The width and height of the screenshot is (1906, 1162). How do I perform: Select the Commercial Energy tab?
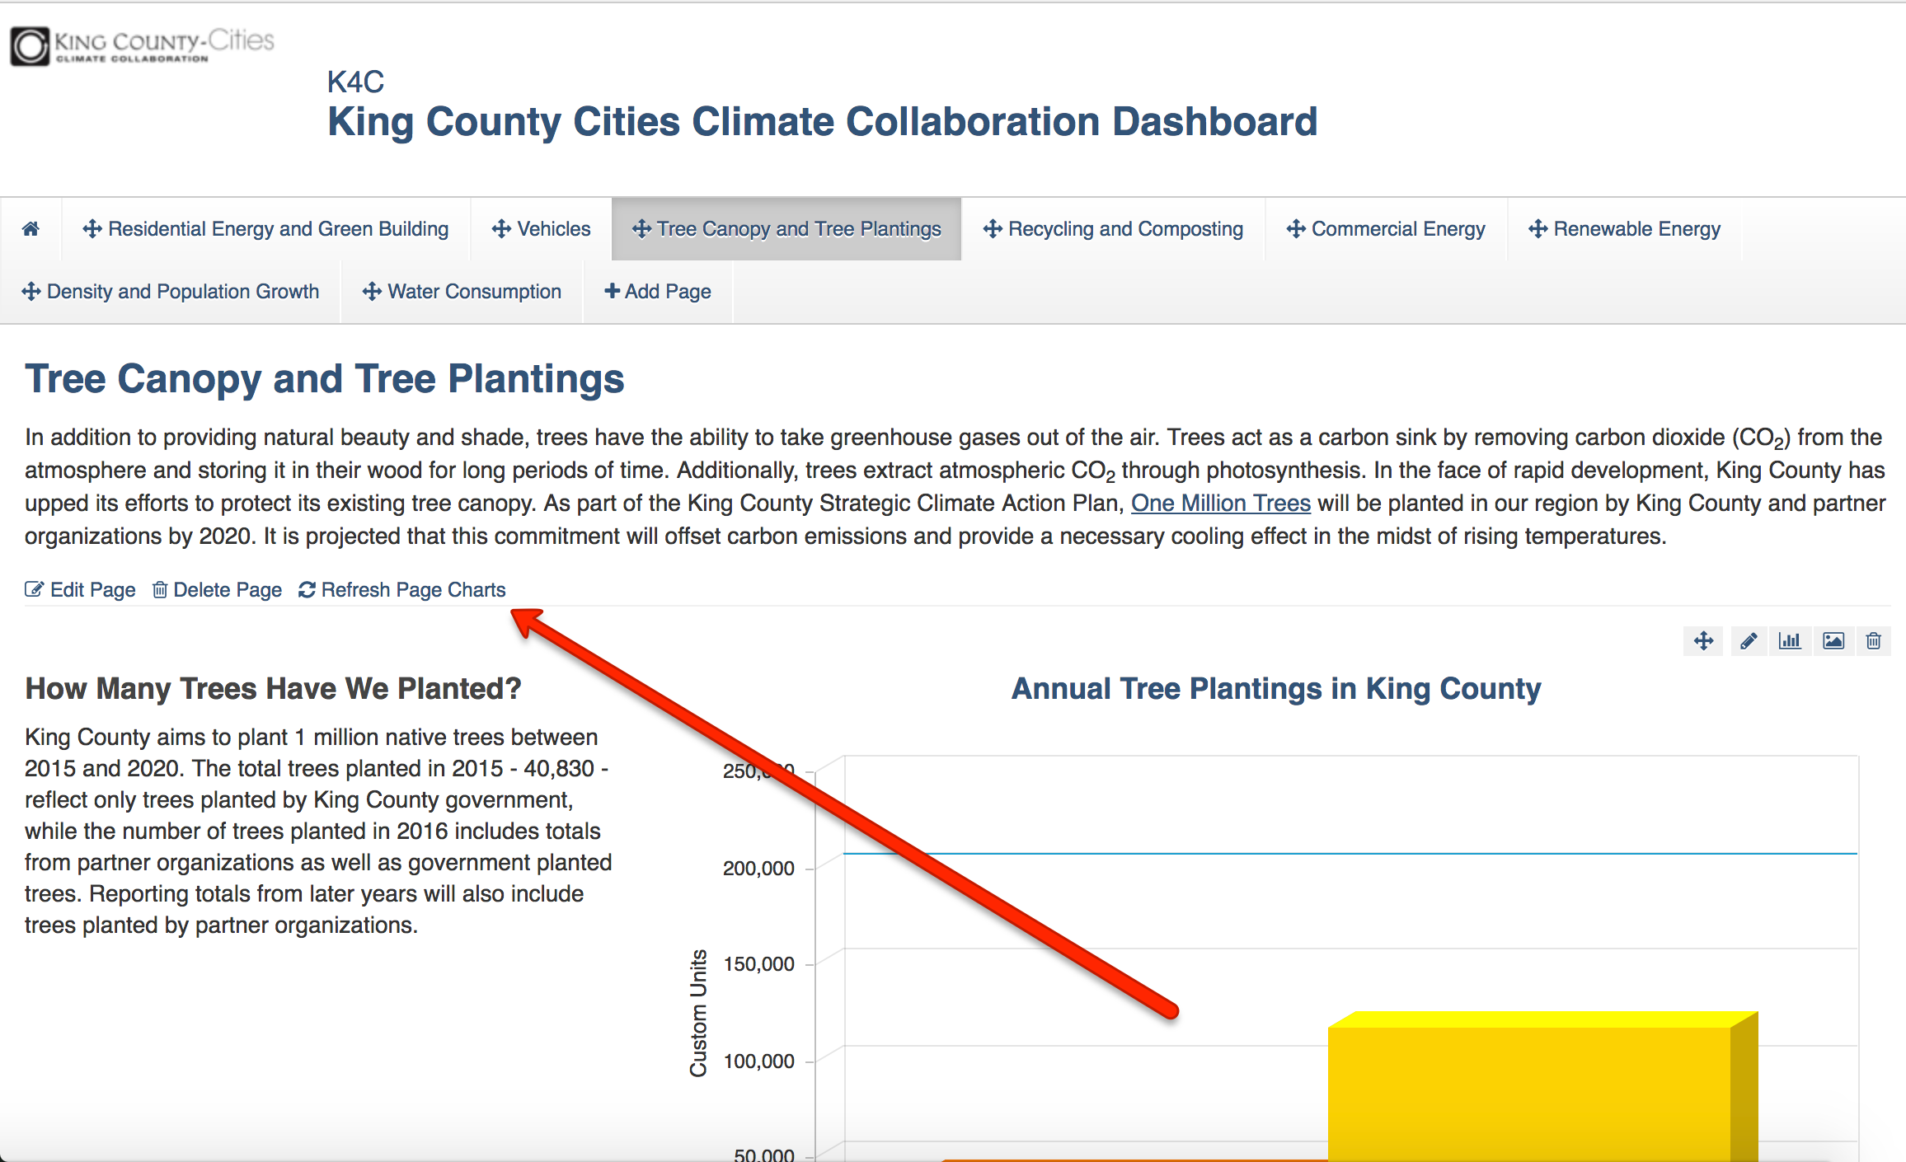(1386, 229)
